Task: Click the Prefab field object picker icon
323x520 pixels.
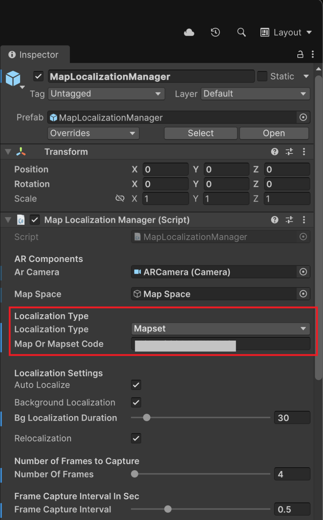Action: (303, 117)
